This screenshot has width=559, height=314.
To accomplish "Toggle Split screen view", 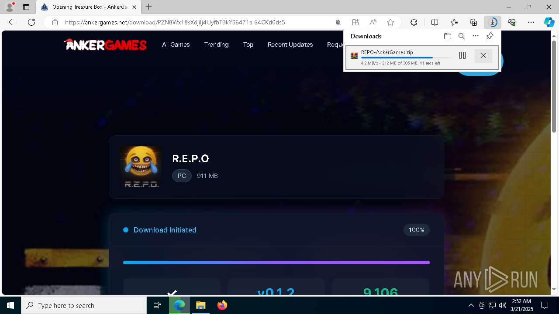I will point(435,22).
